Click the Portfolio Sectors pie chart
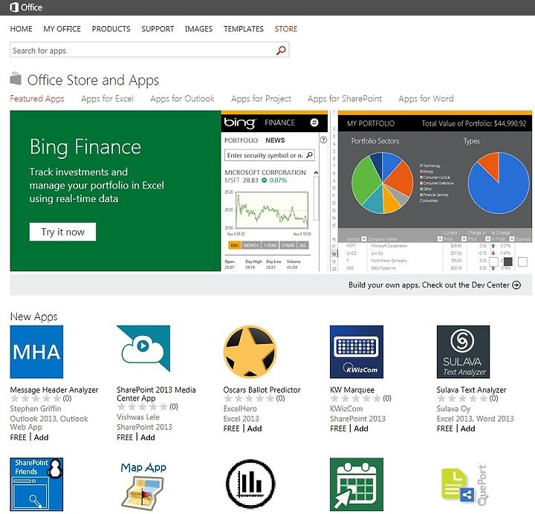This screenshot has width=535, height=514. point(382,183)
